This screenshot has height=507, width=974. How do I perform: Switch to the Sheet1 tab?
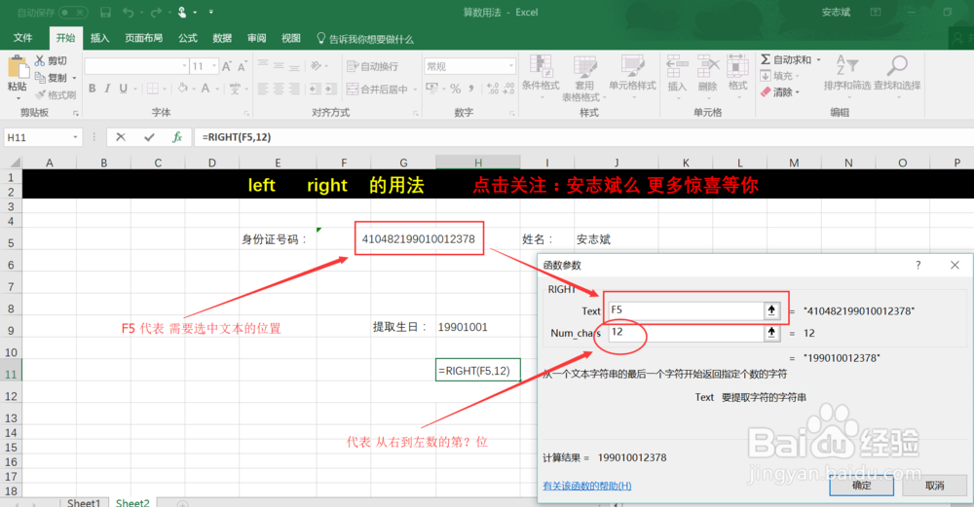(x=84, y=502)
